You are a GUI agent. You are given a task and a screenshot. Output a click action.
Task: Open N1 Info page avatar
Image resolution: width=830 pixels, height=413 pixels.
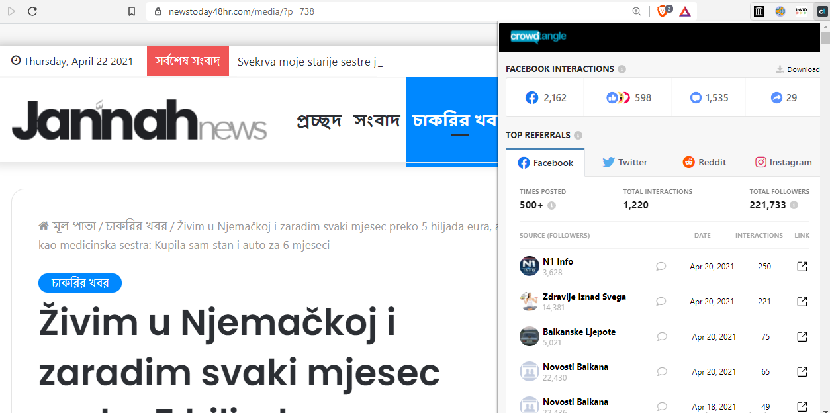530,266
